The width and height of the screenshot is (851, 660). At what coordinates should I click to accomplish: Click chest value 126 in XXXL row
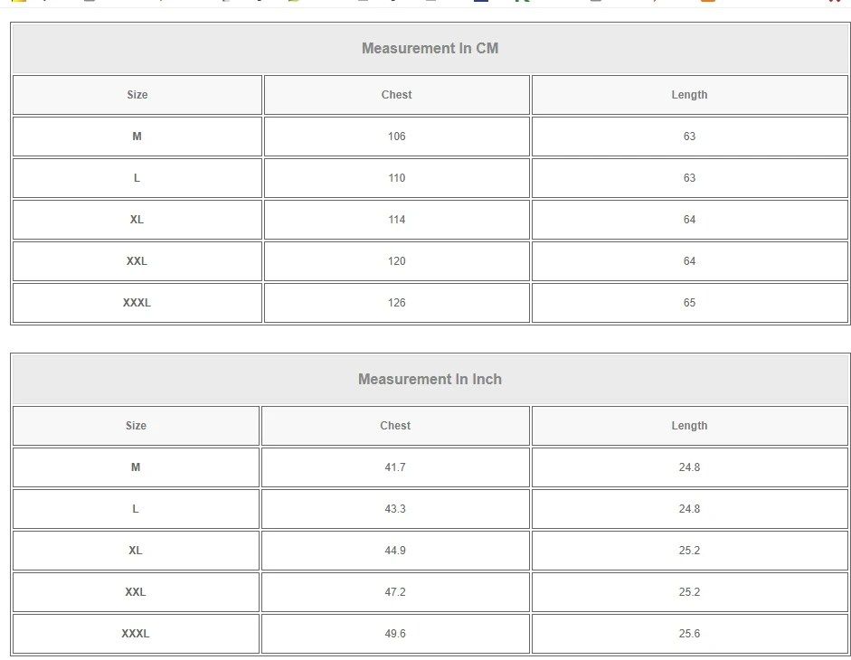(396, 303)
